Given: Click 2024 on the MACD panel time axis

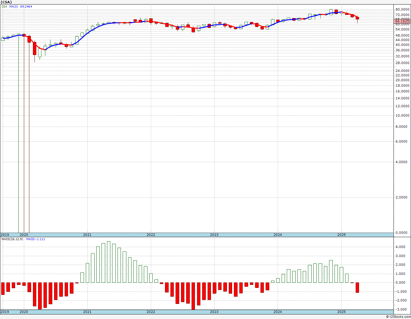Looking at the screenshot, I should (278, 312).
